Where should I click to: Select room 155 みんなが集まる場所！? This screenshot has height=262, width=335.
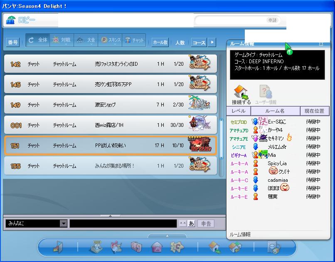[111, 166]
